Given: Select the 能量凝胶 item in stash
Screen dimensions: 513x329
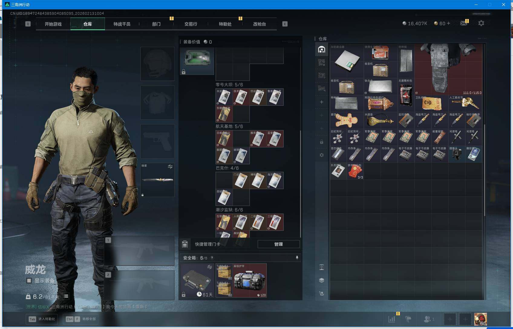Looking at the screenshot, I should 439,137.
